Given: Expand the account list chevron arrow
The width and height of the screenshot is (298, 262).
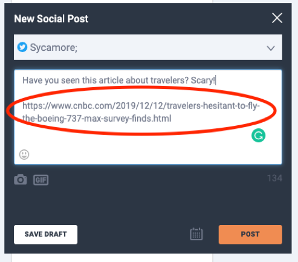Looking at the screenshot, I should 271,48.
